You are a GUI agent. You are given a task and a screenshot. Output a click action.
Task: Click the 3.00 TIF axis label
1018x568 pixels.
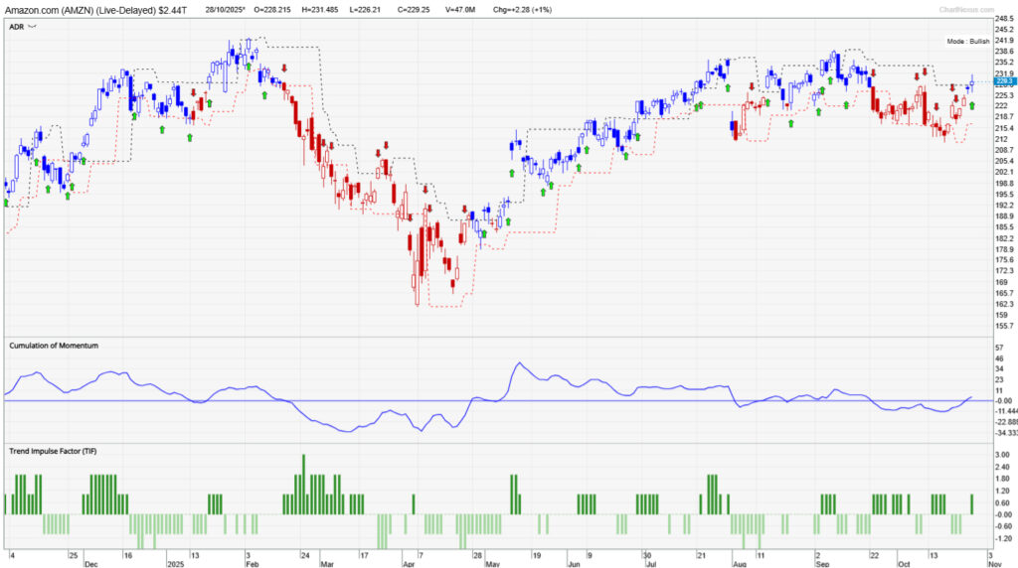point(1002,455)
